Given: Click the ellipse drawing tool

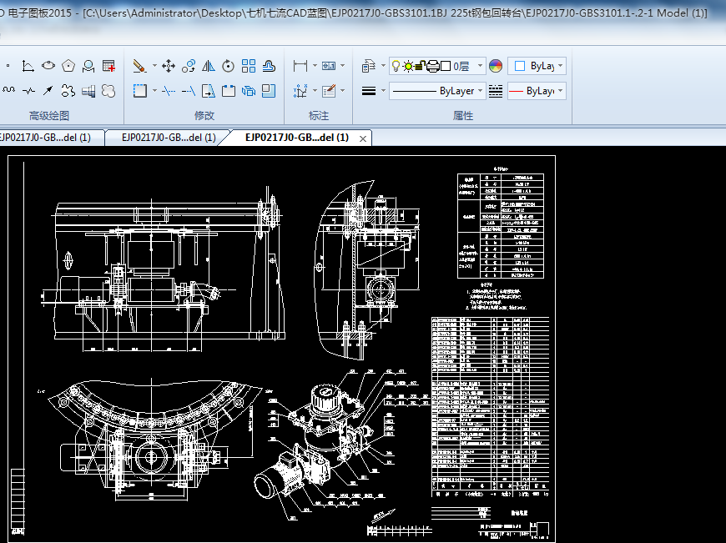Looking at the screenshot, I should click(48, 66).
